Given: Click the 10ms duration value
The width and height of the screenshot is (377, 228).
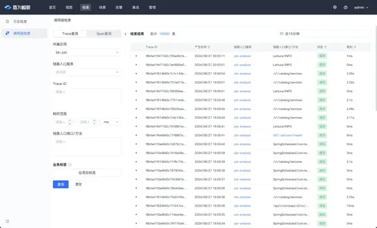Looking at the screenshot, I should coord(350,206).
